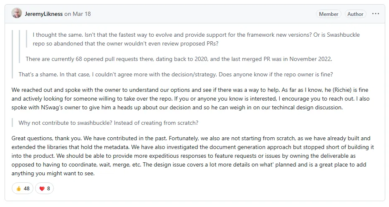Toggle the thumbs up reaction
Image resolution: width=389 pixels, height=207 pixels.
[x=18, y=188]
